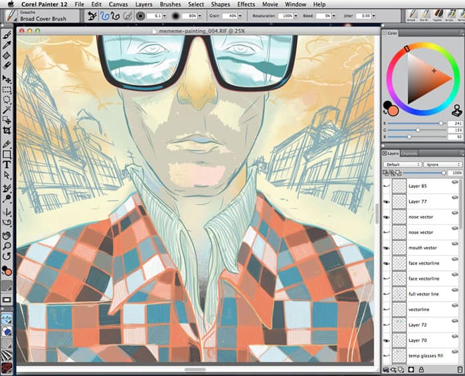The height and width of the screenshot is (376, 465).
Task: Select the Paint Bucket tool
Action: click(7, 55)
